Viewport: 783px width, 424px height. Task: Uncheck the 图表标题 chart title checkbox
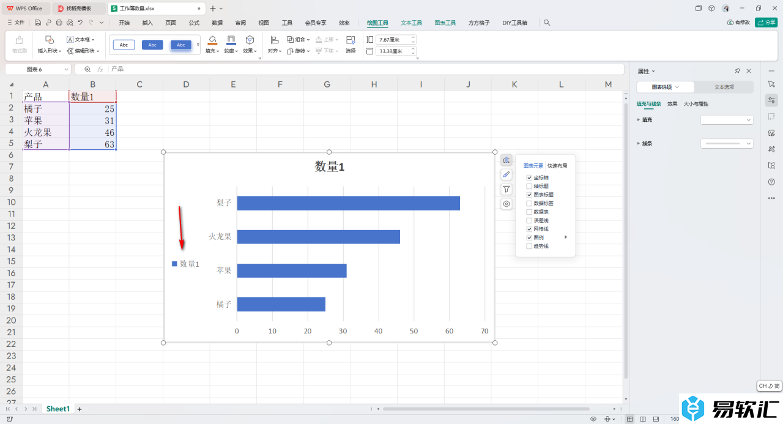(529, 195)
